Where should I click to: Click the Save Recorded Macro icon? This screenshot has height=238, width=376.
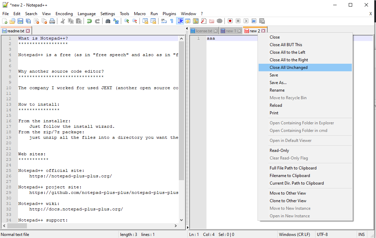[262, 21]
